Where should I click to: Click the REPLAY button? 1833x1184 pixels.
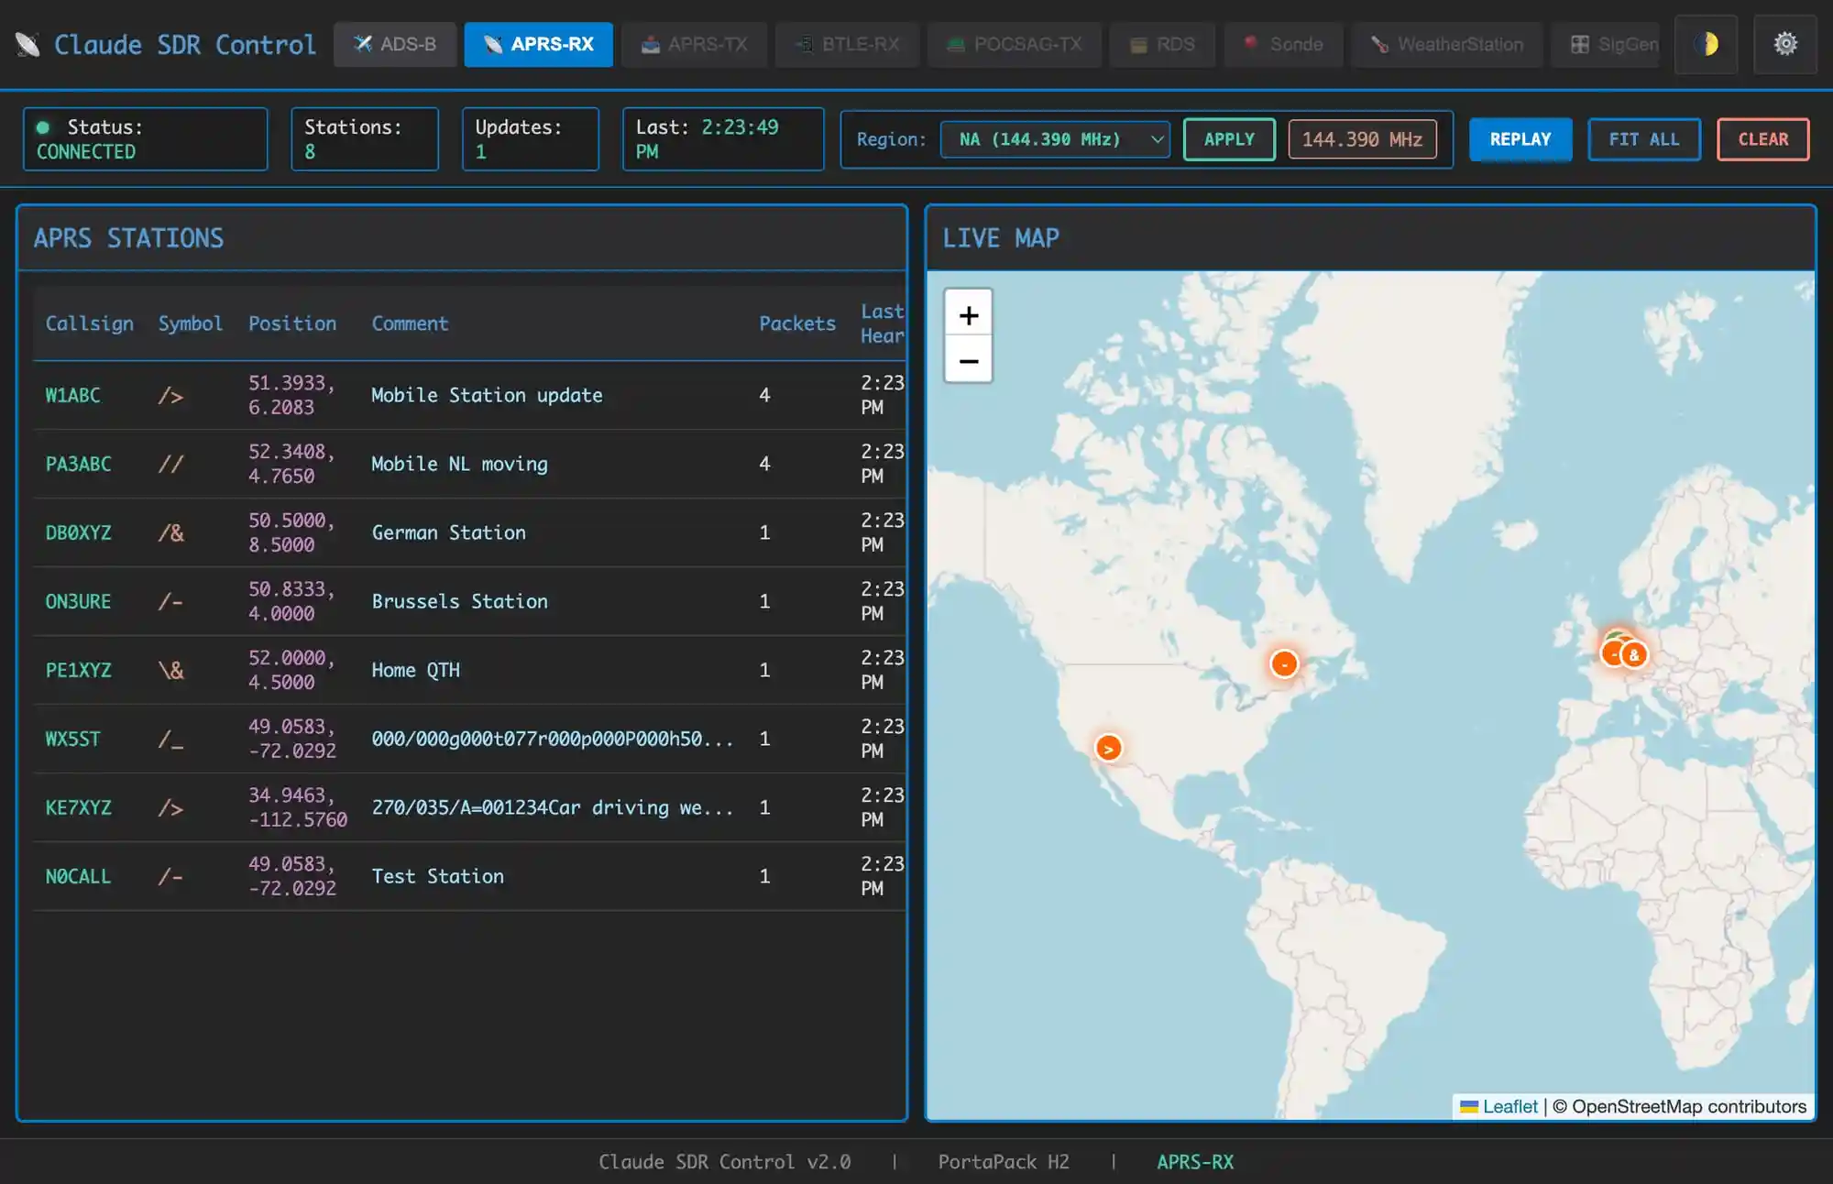[1520, 139]
